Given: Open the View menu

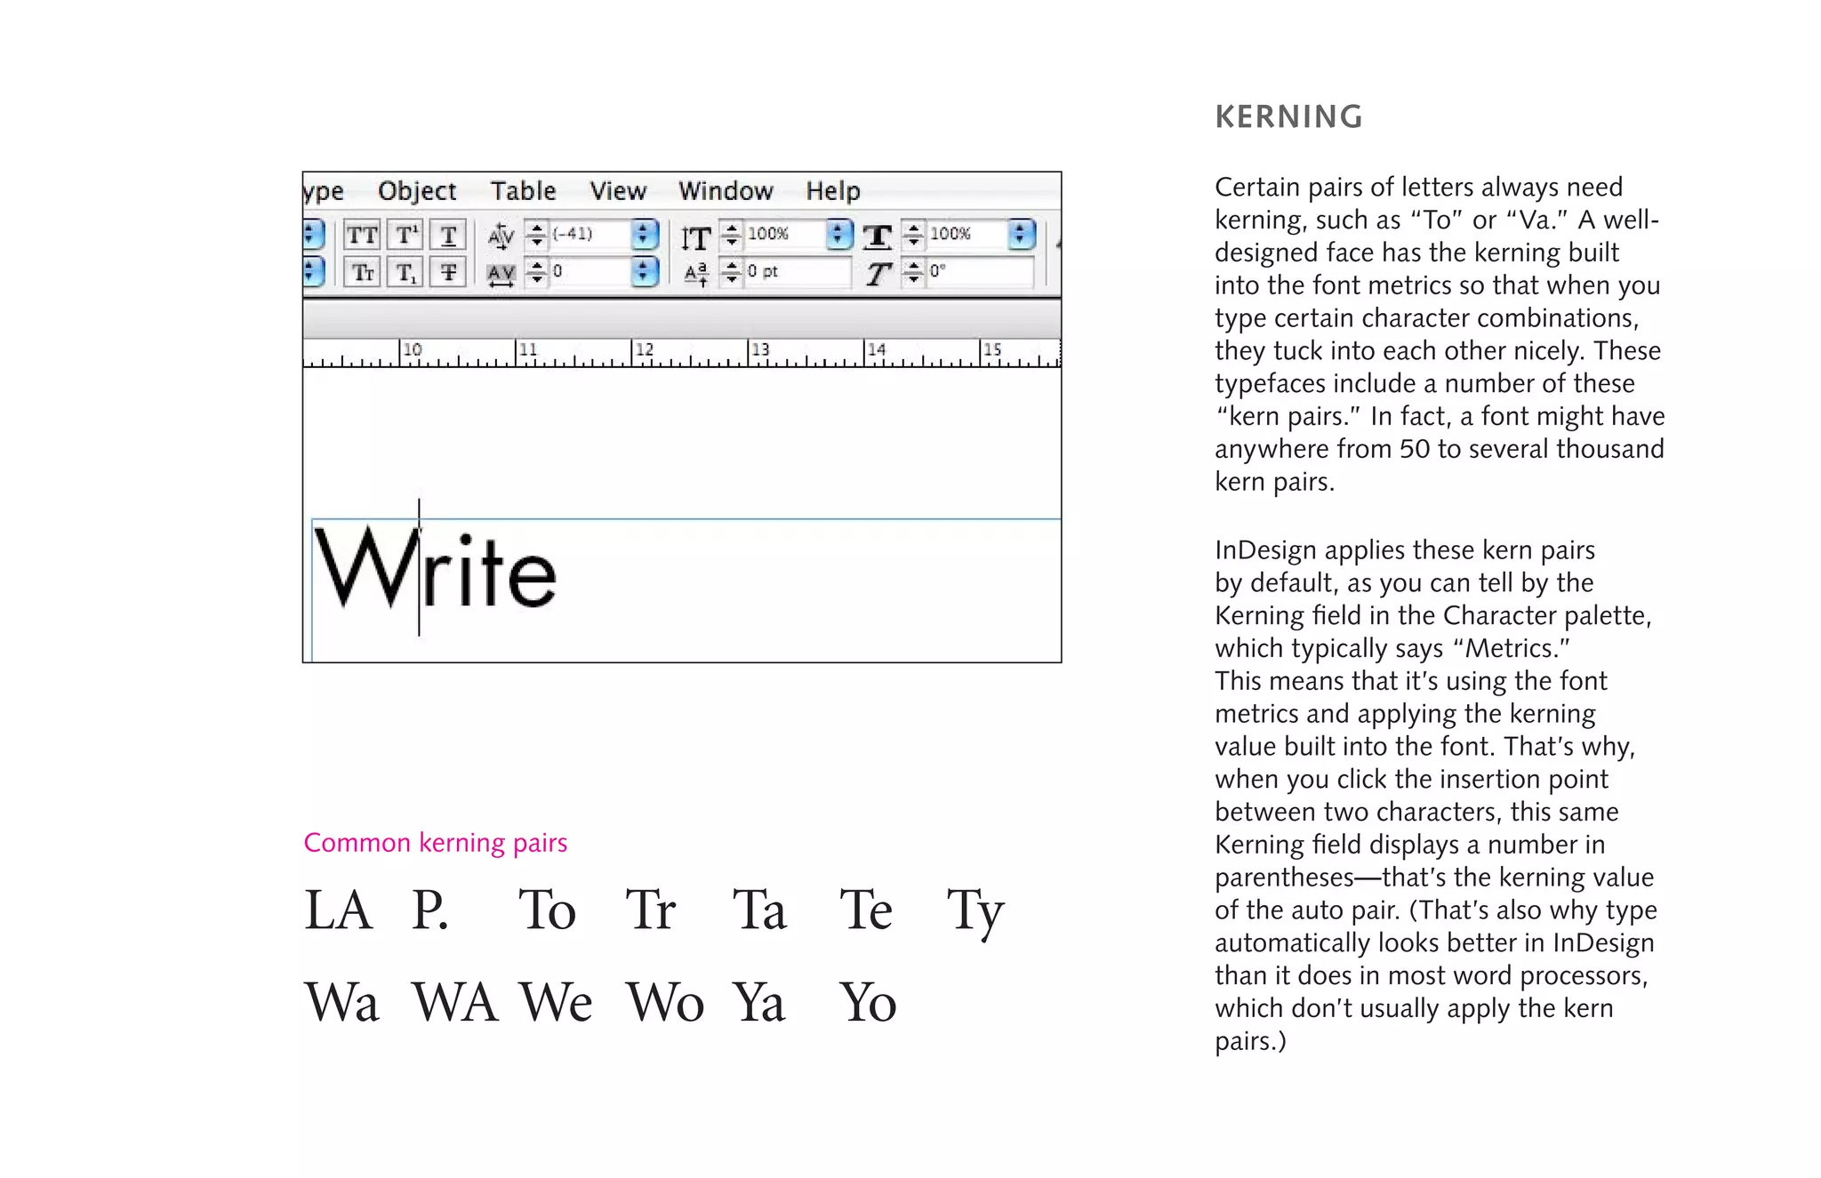Looking at the screenshot, I should 618,191.
